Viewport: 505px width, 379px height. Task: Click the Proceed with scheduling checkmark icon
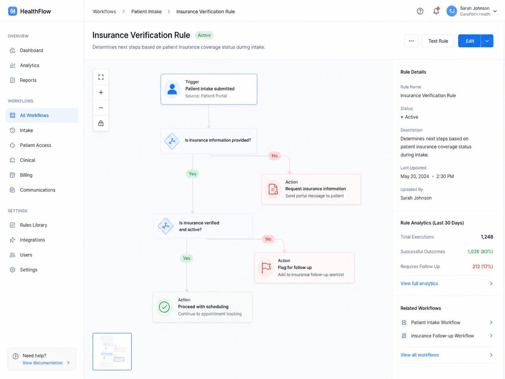tap(164, 307)
